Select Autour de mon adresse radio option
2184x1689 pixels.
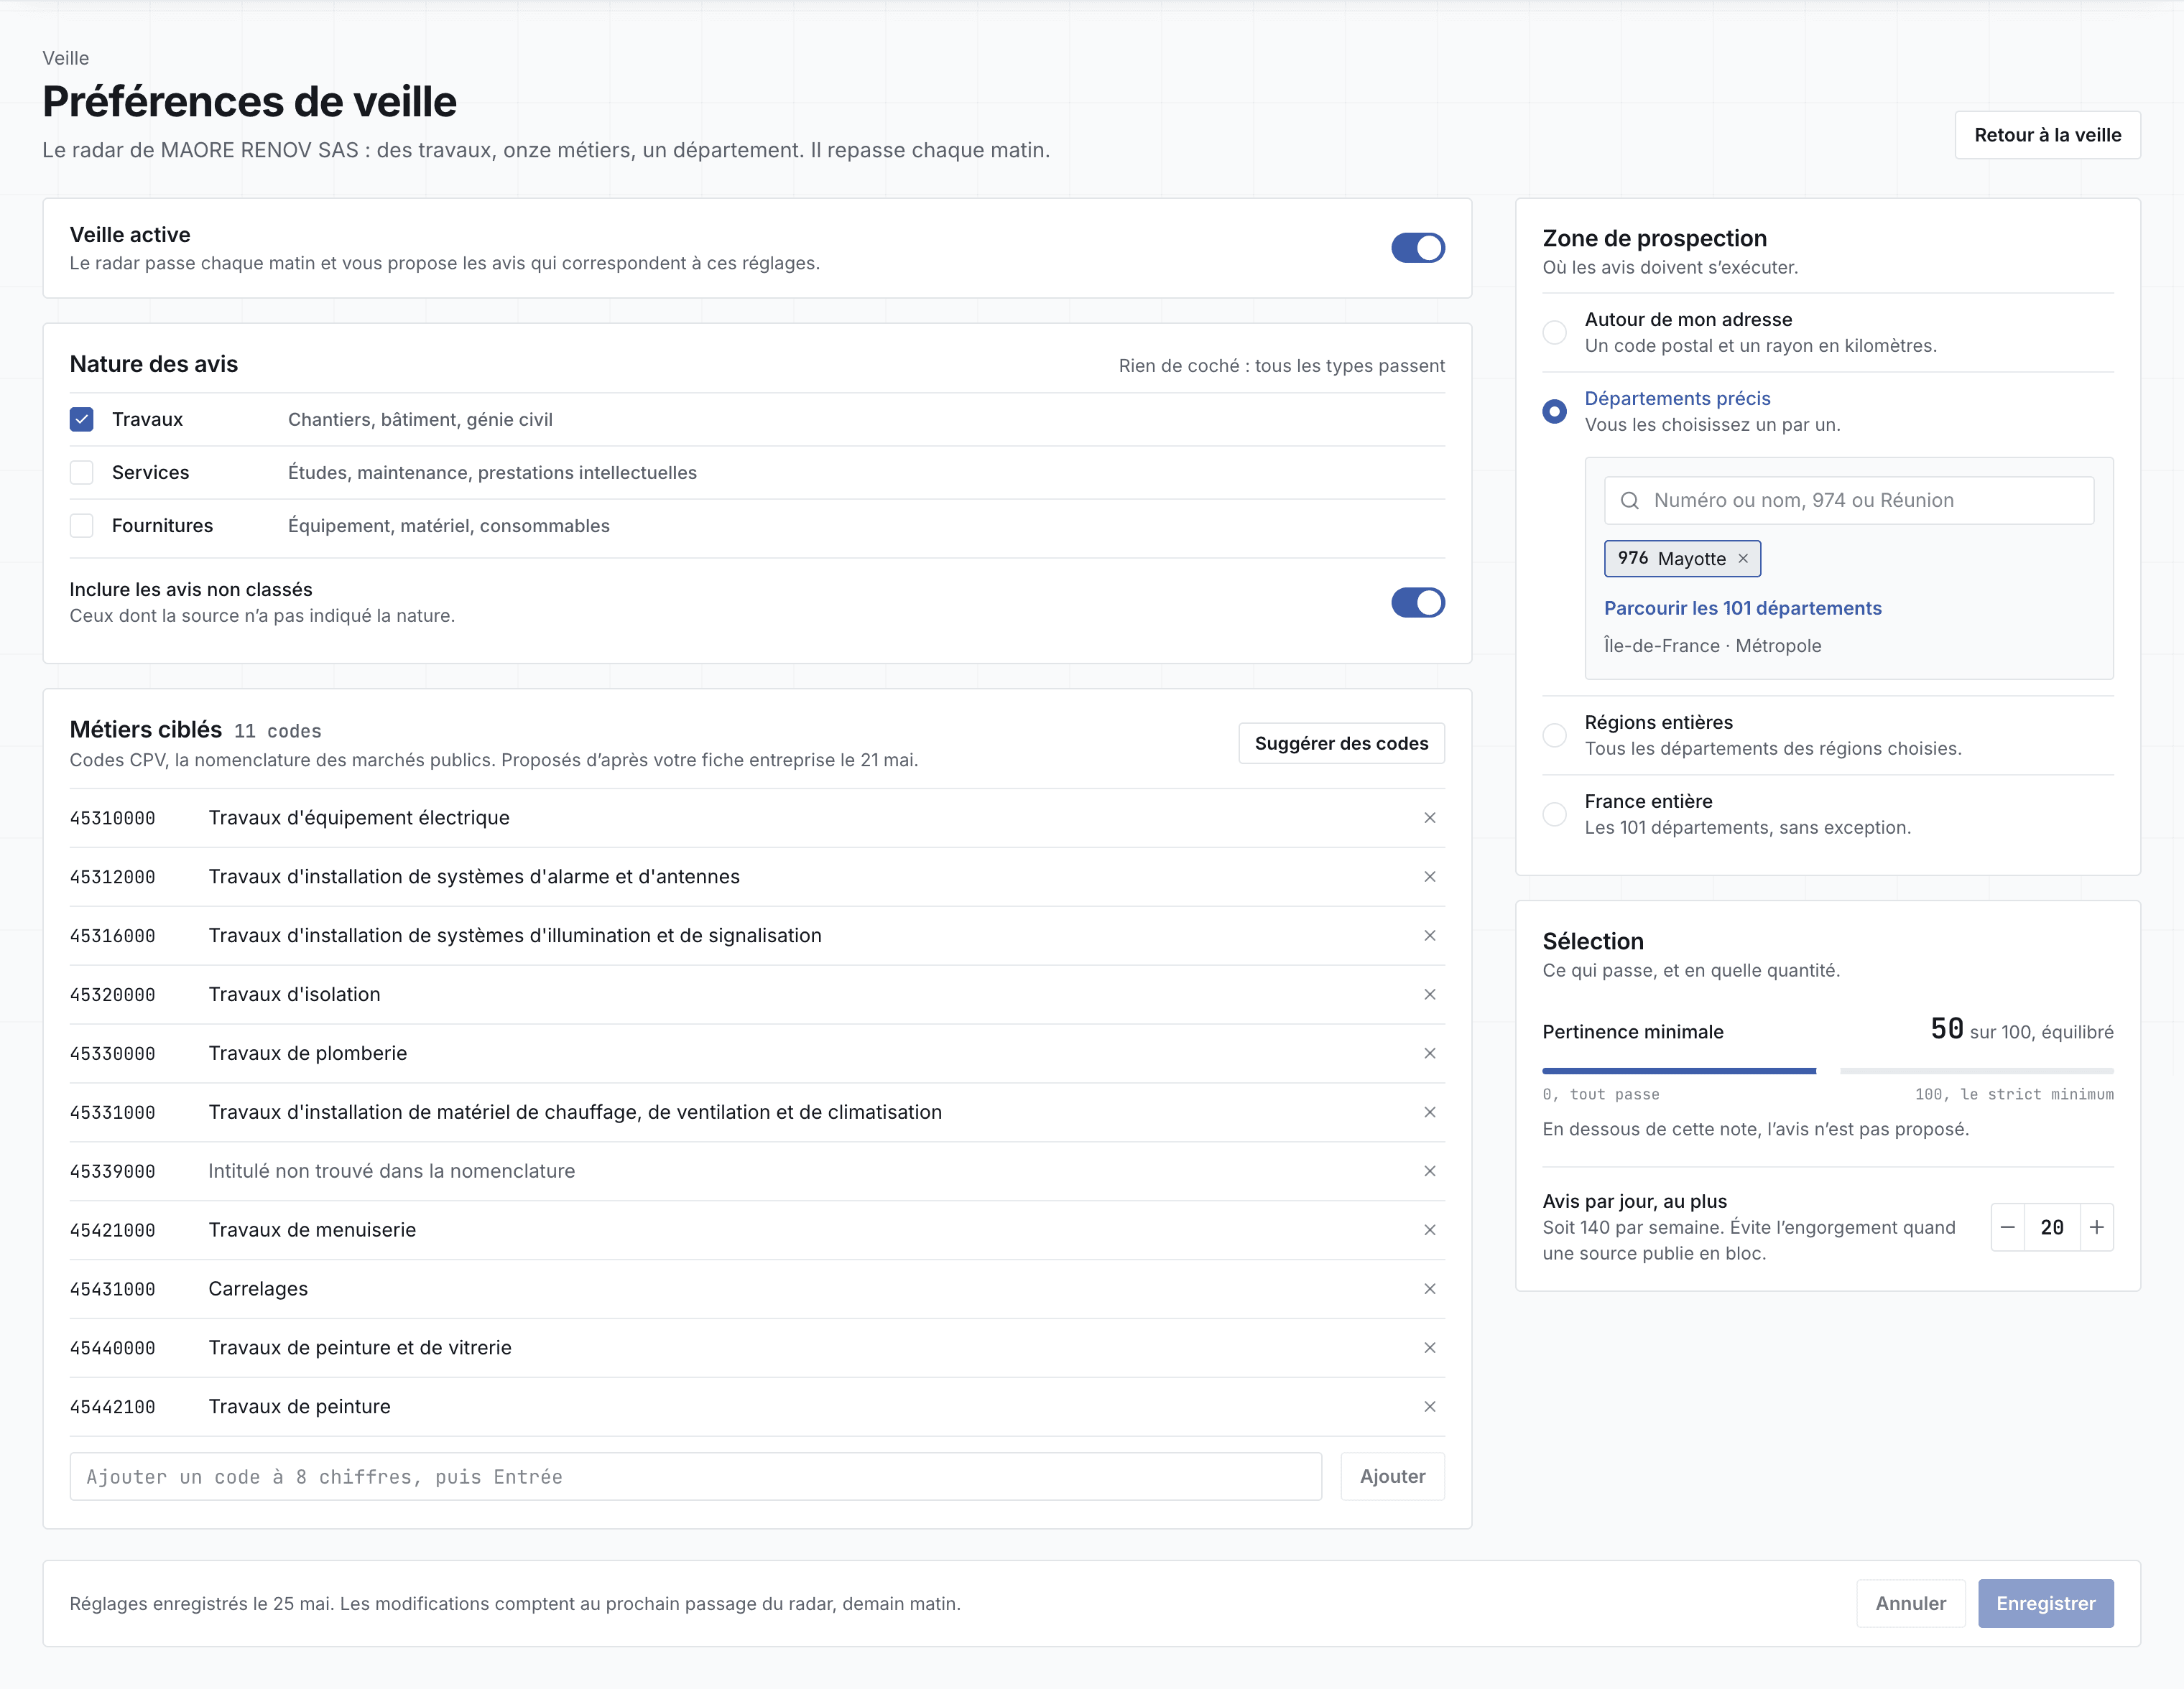pos(1555,332)
